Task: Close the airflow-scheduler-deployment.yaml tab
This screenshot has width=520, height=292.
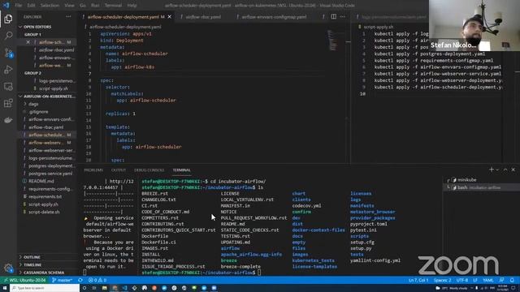Action: [170, 16]
